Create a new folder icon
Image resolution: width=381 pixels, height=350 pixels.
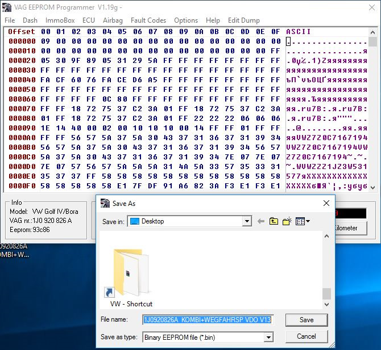[287, 221]
